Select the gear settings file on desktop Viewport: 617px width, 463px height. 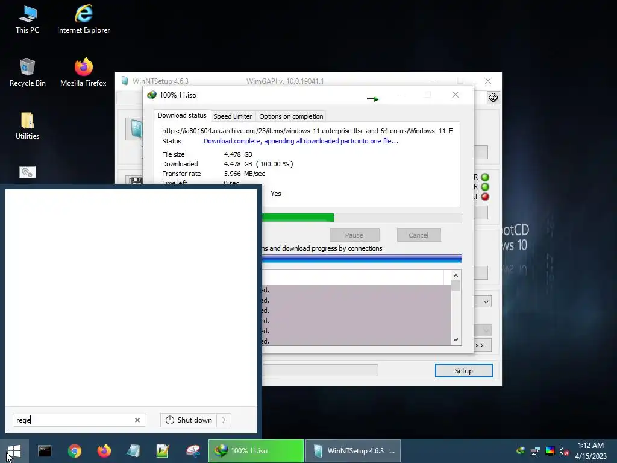pyautogui.click(x=27, y=172)
